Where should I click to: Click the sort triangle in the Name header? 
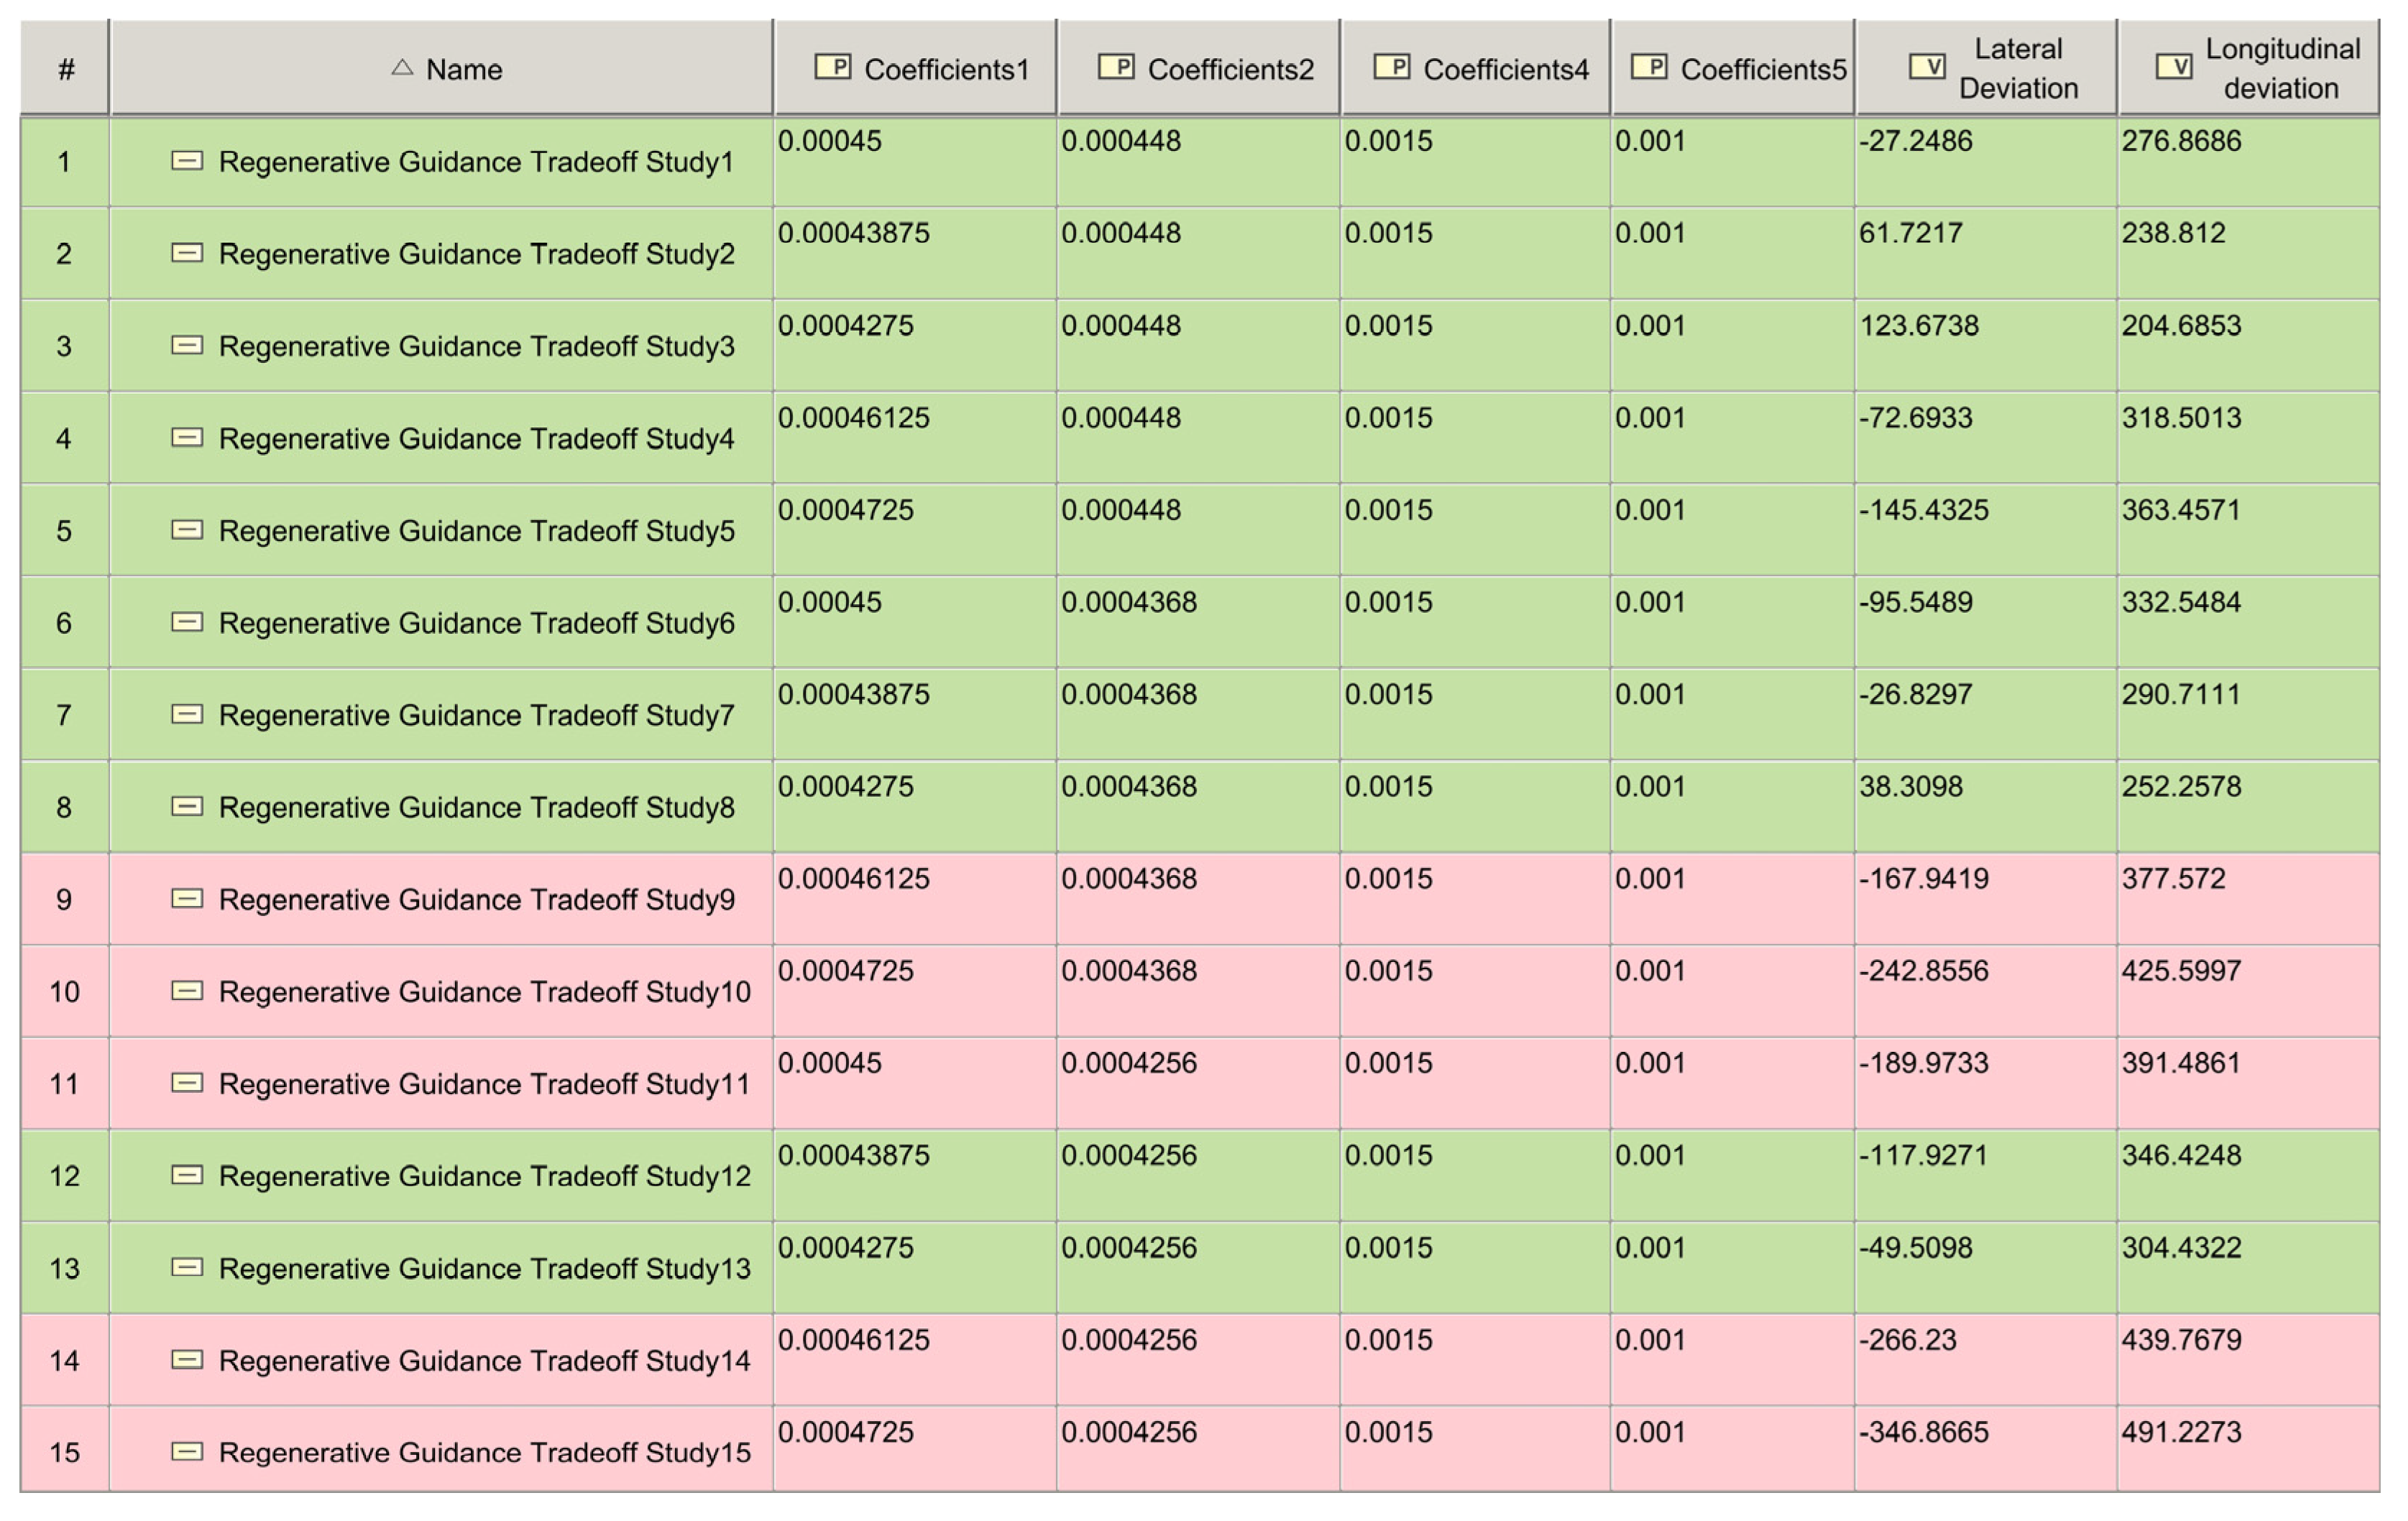click(402, 67)
